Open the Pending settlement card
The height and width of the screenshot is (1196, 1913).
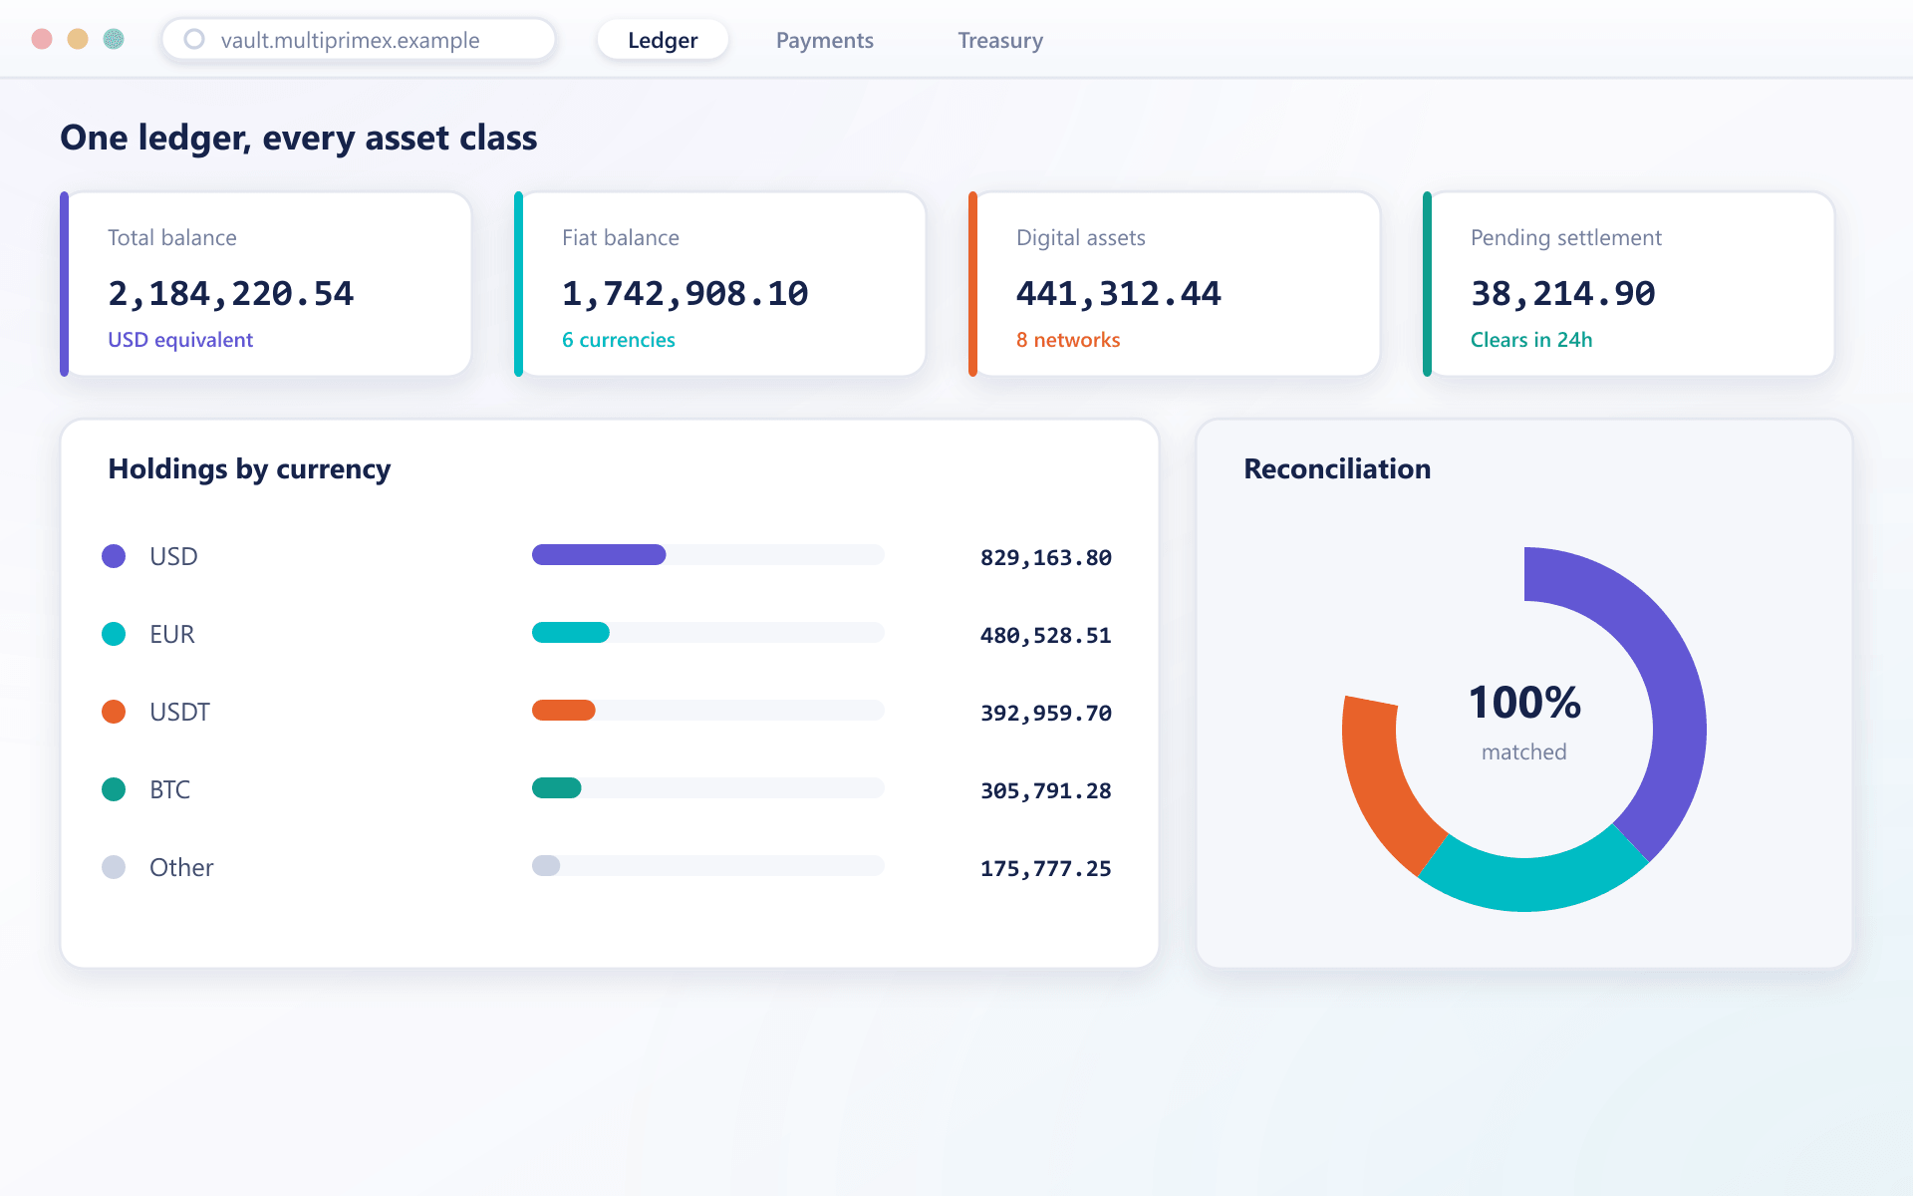point(1628,284)
